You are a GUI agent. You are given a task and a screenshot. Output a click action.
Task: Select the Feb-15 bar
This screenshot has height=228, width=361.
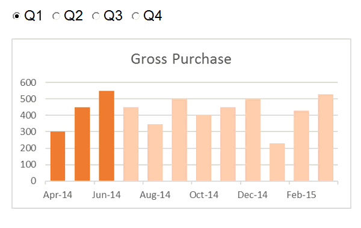click(x=301, y=146)
